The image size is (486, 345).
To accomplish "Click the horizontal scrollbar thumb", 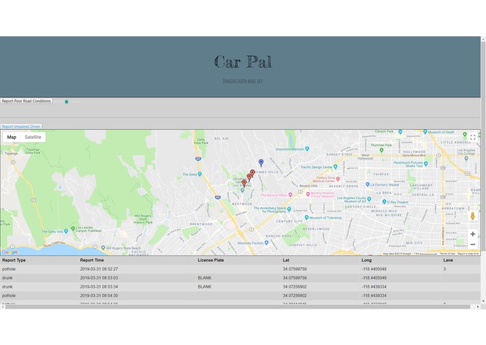I will [x=238, y=307].
